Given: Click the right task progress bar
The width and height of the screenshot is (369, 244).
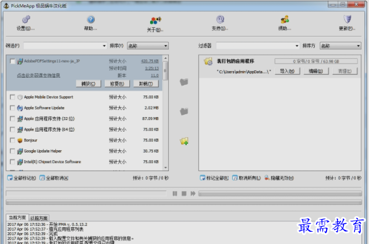Looking at the screenshot, I should [x=280, y=193].
